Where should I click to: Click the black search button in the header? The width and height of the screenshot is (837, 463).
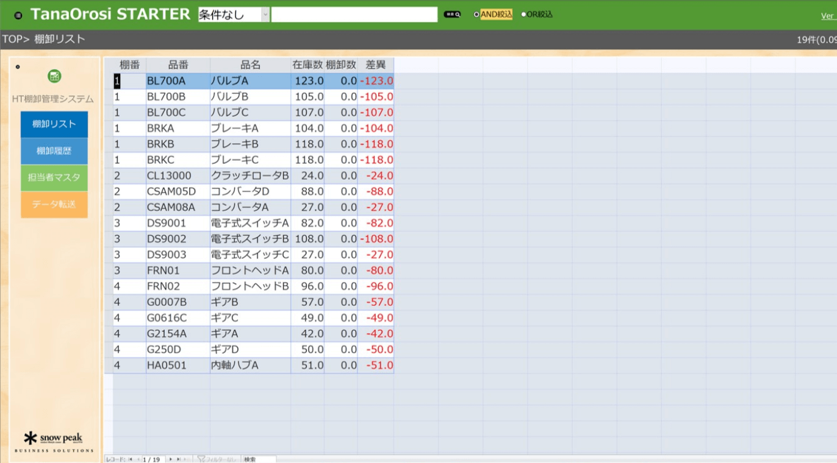click(452, 14)
